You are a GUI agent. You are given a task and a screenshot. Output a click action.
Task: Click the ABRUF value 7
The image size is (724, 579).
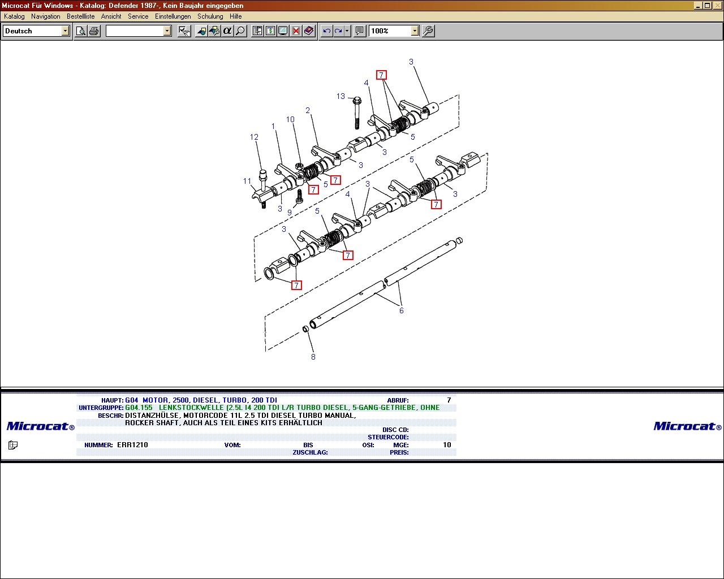pyautogui.click(x=449, y=400)
